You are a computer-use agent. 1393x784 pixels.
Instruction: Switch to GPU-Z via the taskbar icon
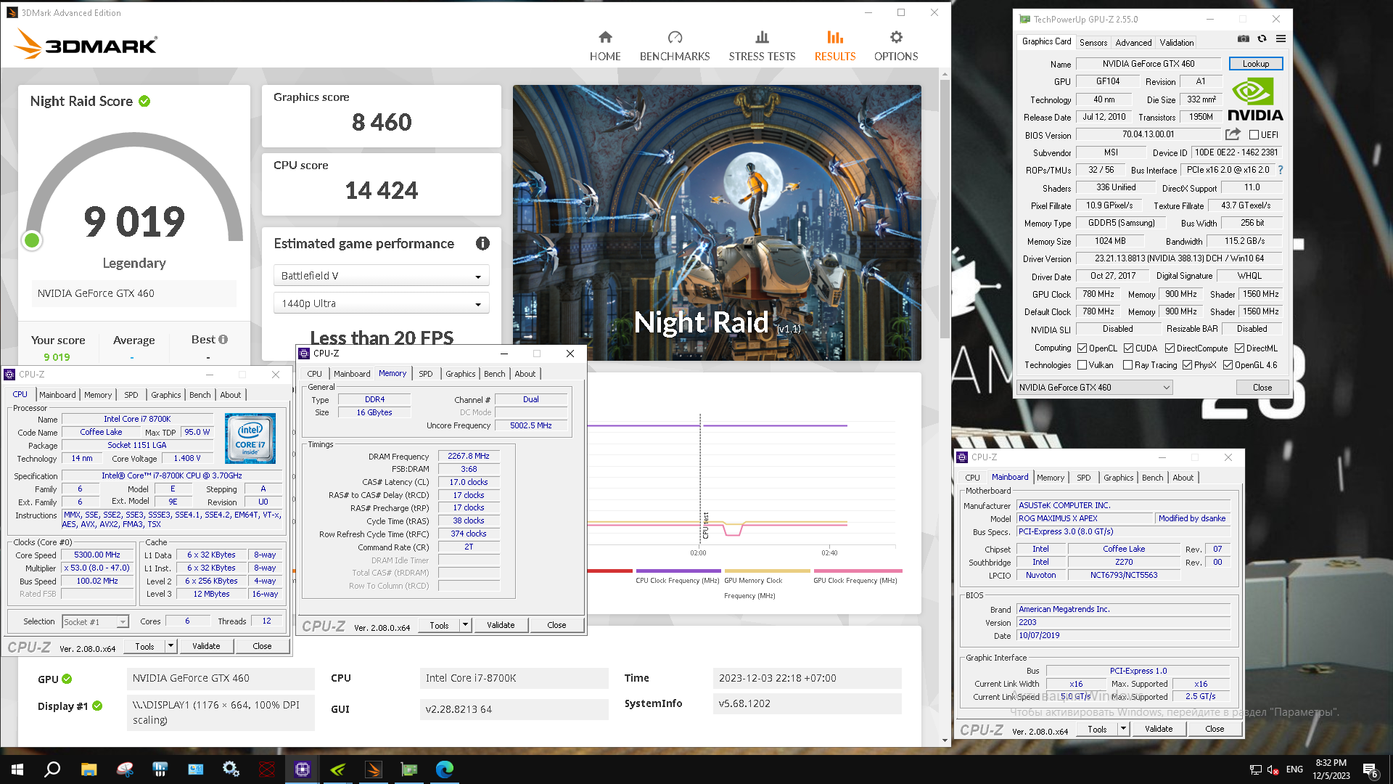click(x=409, y=769)
